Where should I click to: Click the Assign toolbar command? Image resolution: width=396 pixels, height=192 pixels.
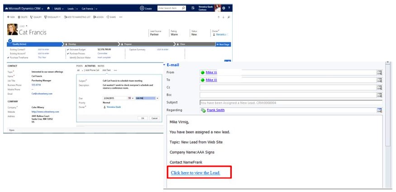click(x=99, y=17)
